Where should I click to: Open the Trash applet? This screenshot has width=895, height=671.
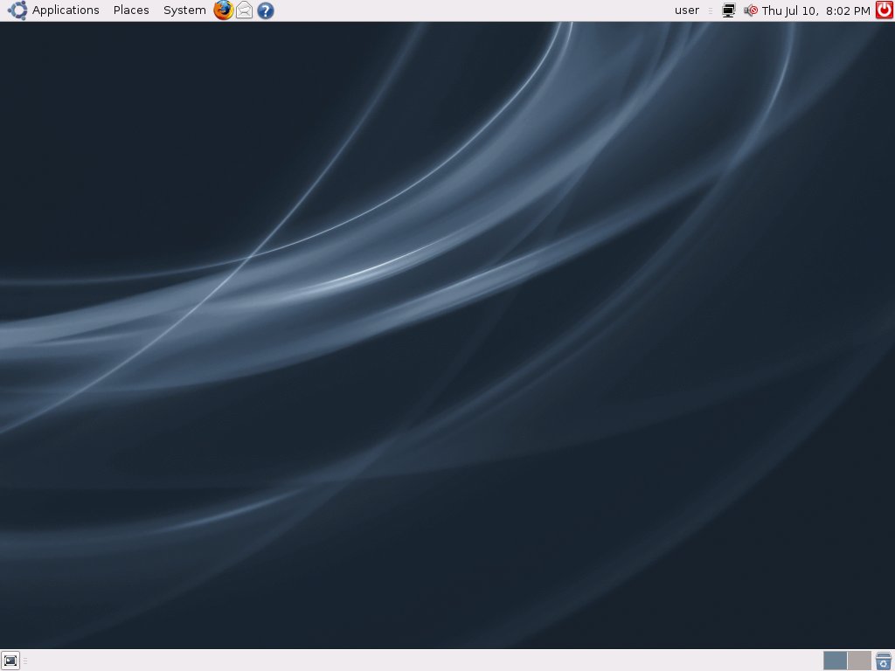[x=884, y=661]
